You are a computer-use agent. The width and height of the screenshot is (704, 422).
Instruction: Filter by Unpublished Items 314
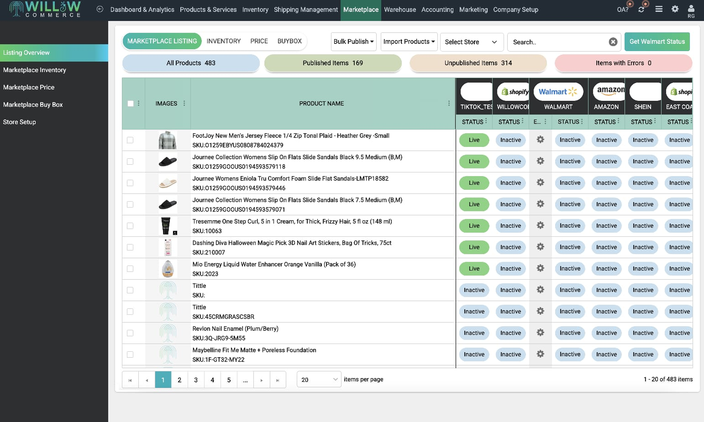(x=478, y=63)
